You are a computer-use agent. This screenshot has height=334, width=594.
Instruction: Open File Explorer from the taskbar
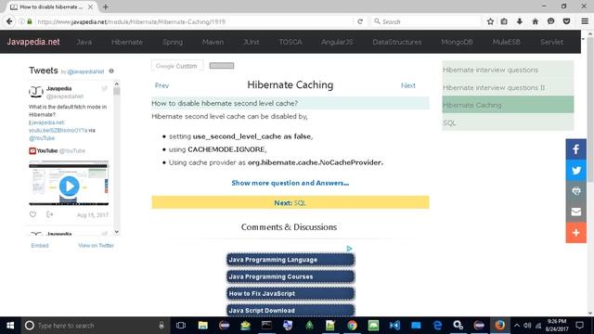(202, 326)
